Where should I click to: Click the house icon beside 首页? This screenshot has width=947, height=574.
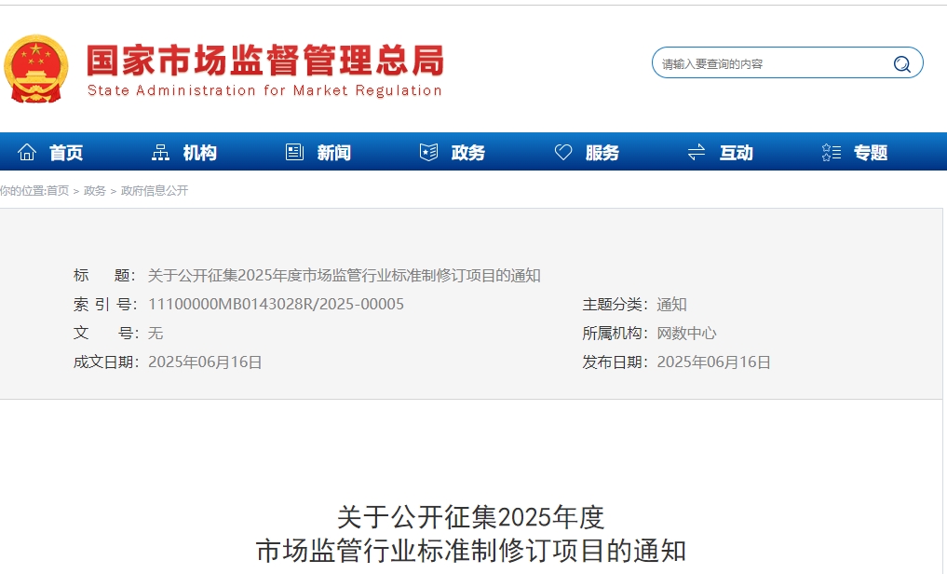point(27,152)
